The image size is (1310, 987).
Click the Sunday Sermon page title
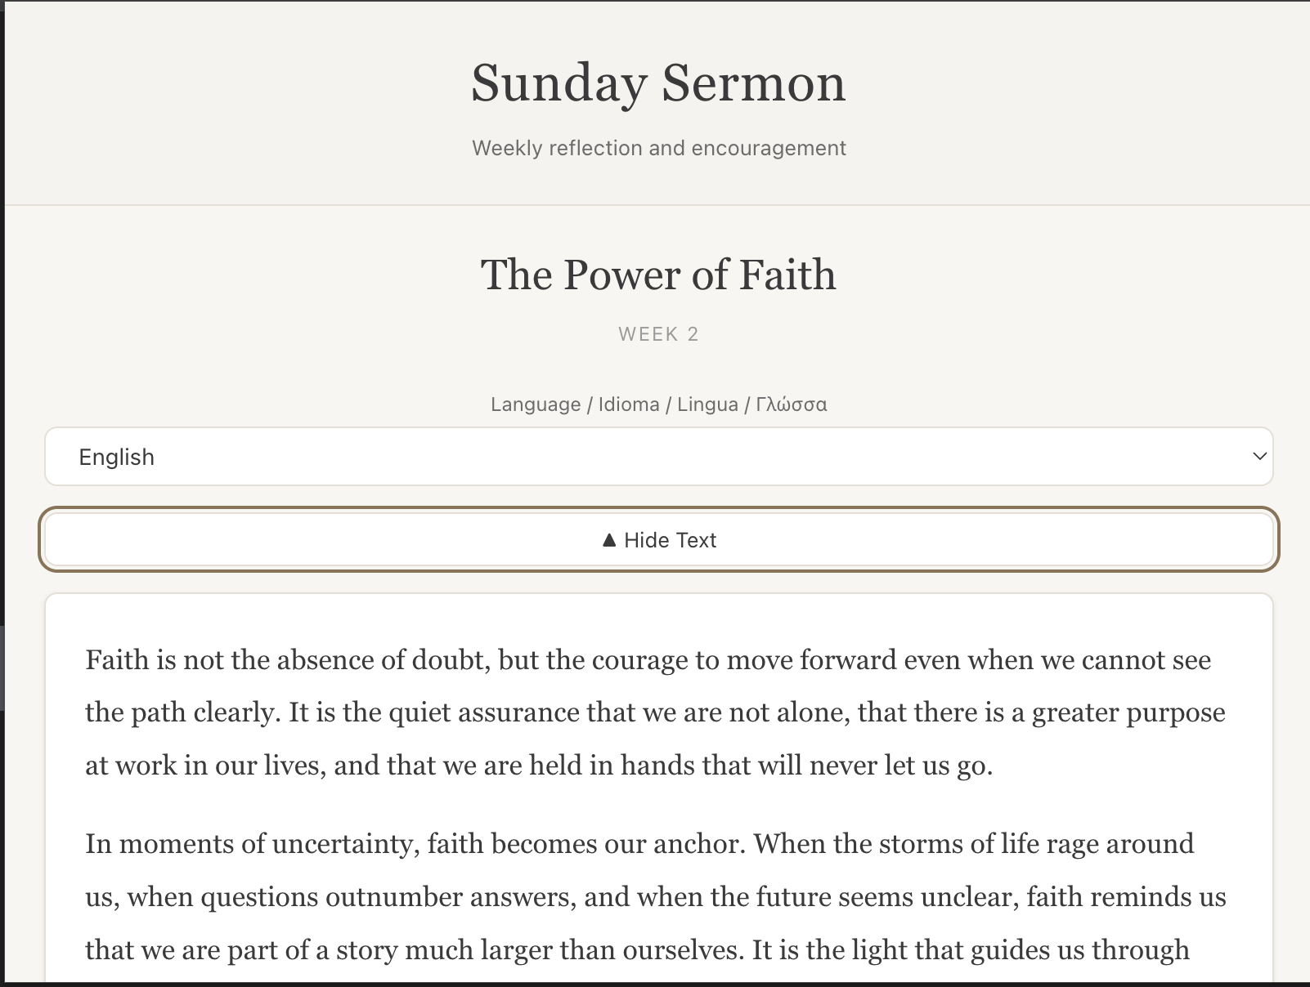pyautogui.click(x=657, y=82)
